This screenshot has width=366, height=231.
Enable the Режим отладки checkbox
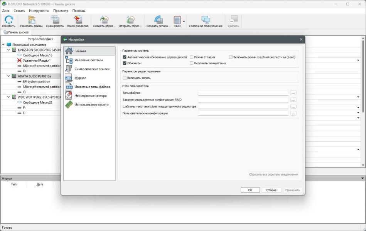pyautogui.click(x=192, y=57)
